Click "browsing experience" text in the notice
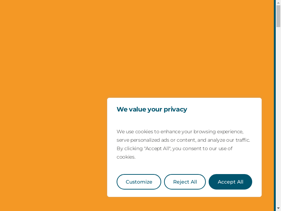The height and width of the screenshot is (211, 281). click(x=218, y=132)
